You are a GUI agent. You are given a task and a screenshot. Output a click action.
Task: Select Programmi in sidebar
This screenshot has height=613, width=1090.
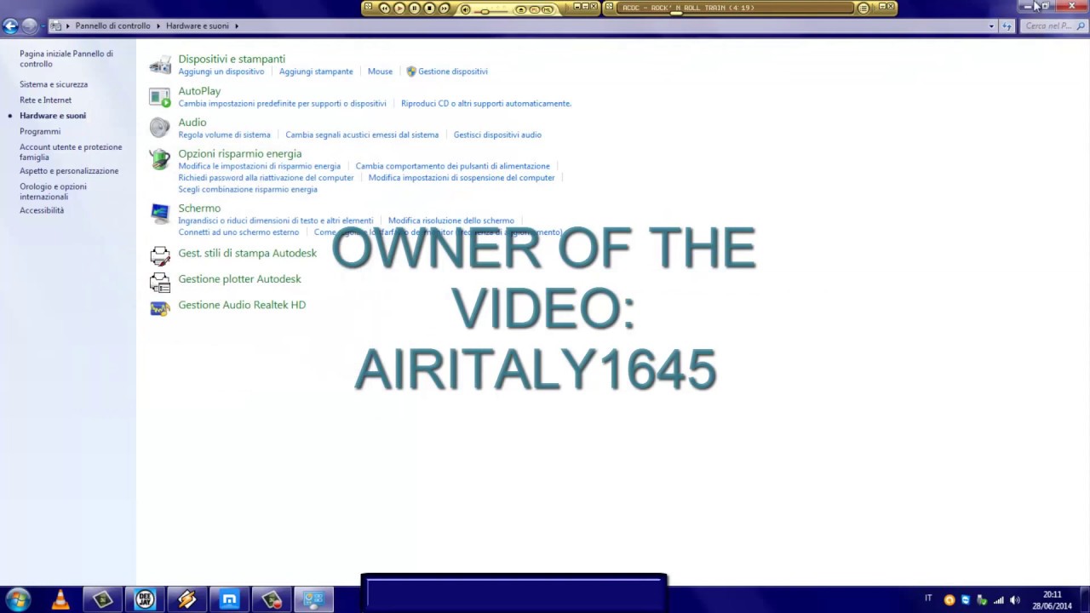coord(40,132)
